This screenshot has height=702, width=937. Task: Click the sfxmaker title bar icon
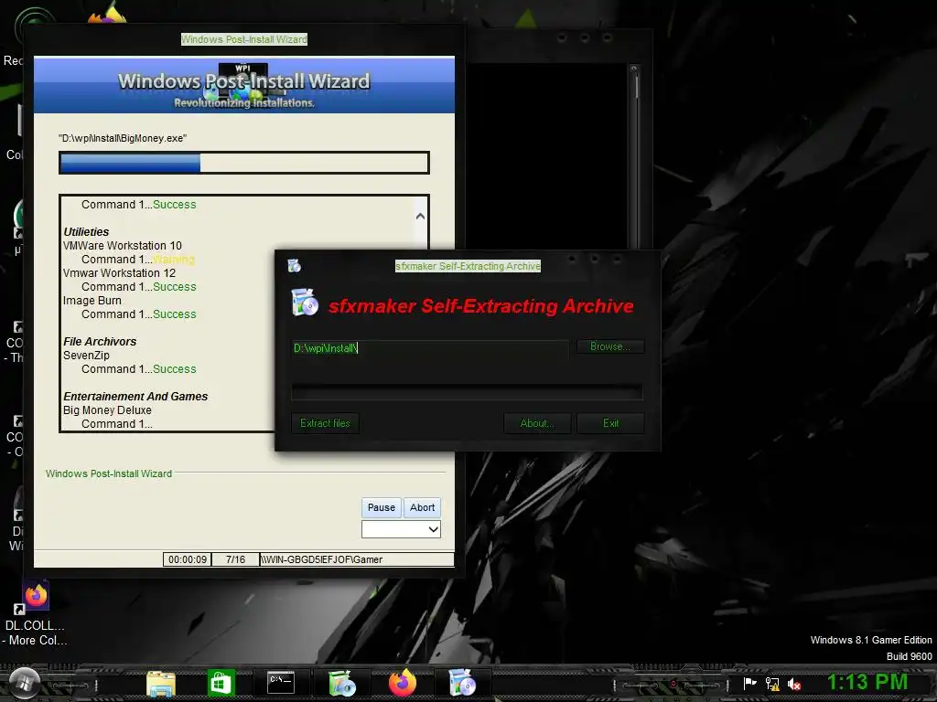click(294, 266)
